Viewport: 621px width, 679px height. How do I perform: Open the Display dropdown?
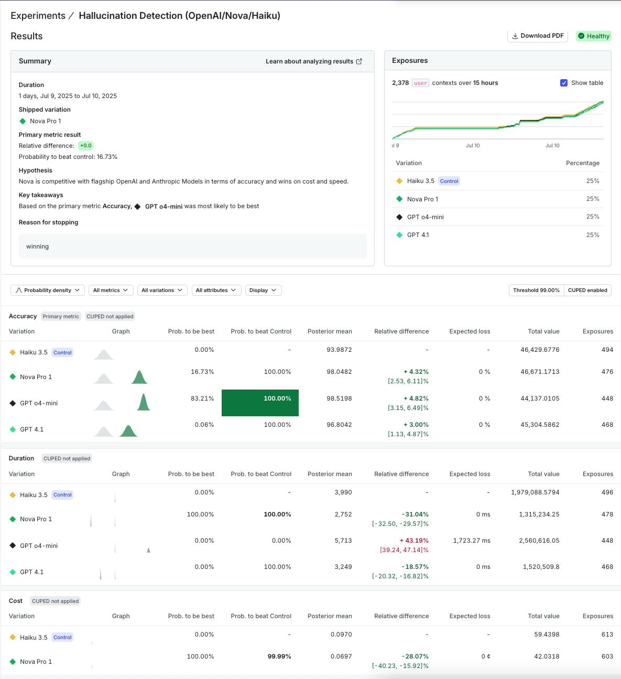pyautogui.click(x=264, y=290)
